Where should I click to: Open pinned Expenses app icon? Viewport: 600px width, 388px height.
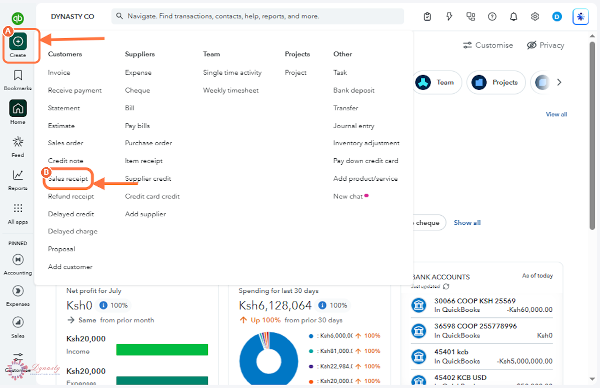(18, 291)
